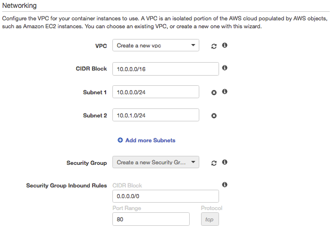Open the VPC info tooltip icon
Image resolution: width=332 pixels, height=236 pixels.
[225, 45]
